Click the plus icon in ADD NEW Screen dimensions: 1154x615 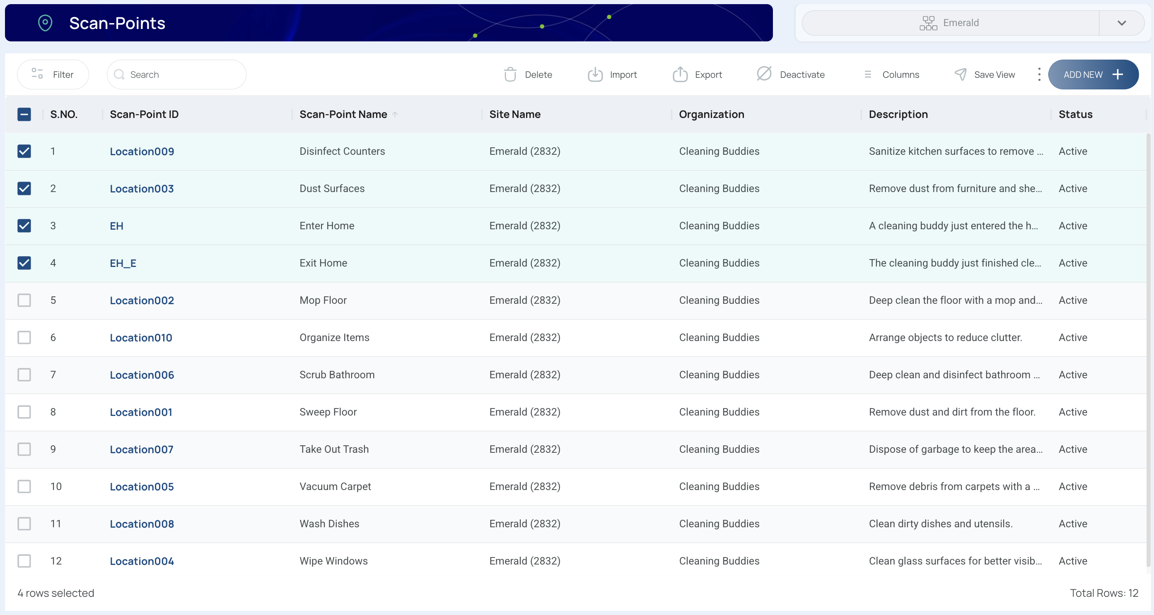click(1118, 74)
